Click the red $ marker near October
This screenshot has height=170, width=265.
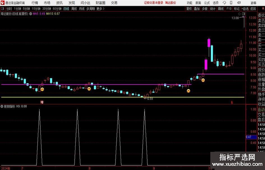[x=232, y=102]
